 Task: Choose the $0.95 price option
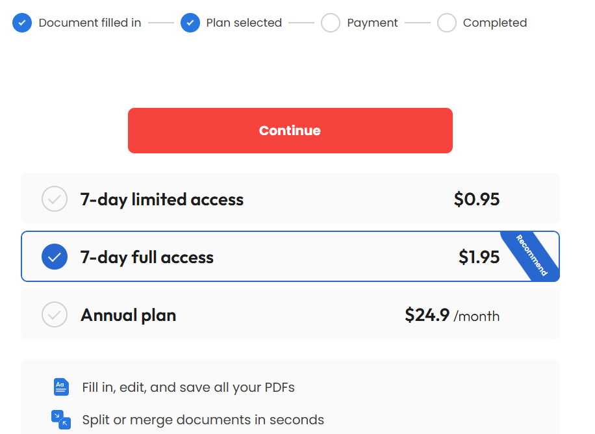coord(477,199)
